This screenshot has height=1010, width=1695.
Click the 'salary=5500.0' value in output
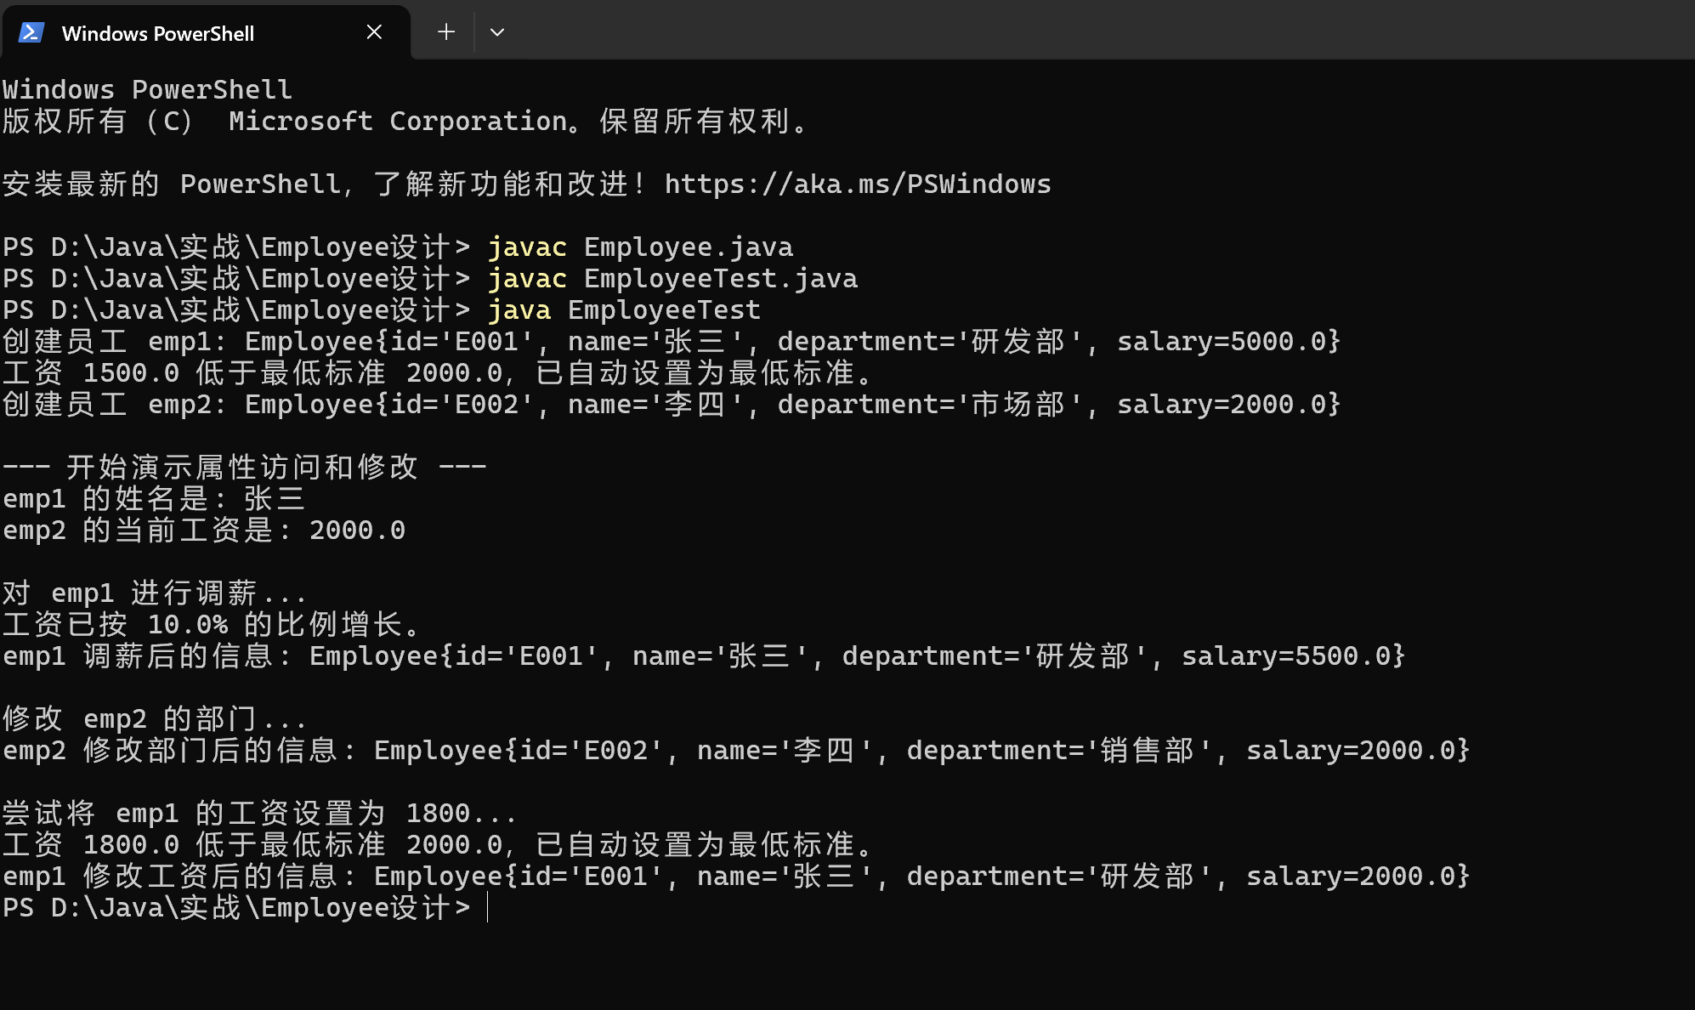(1292, 656)
